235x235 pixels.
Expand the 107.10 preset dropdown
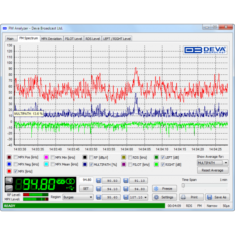pyautogui.click(x=146, y=197)
